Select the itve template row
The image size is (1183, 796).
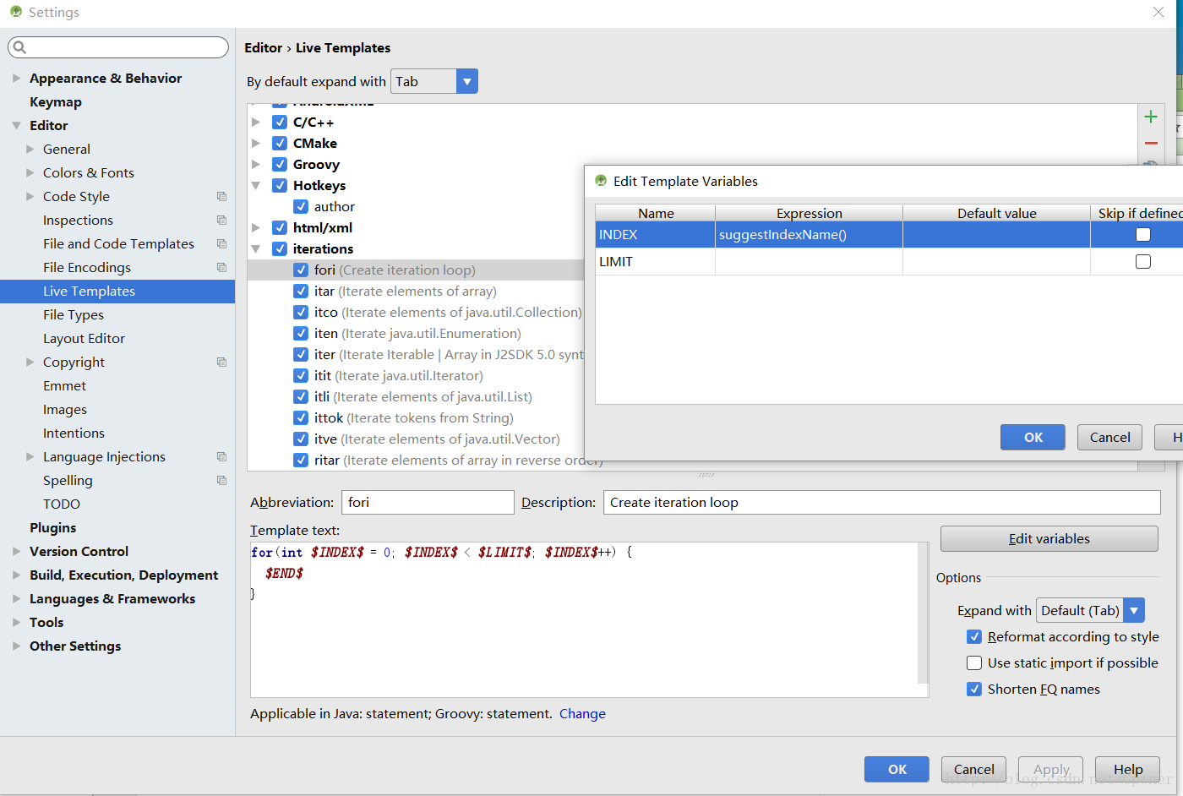coord(437,439)
